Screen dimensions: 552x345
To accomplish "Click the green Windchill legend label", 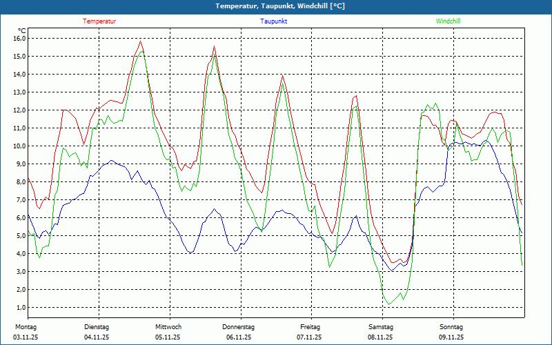I will 448,21.
